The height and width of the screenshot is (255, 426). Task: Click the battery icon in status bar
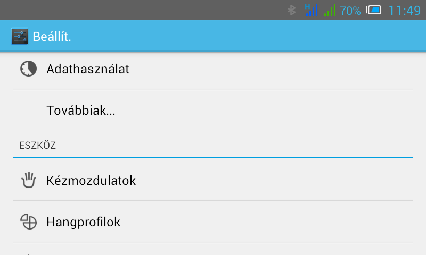pyautogui.click(x=373, y=10)
